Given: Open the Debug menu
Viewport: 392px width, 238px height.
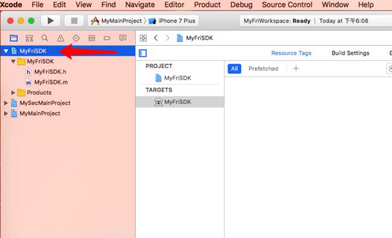Looking at the screenshot, I should pos(241,5).
